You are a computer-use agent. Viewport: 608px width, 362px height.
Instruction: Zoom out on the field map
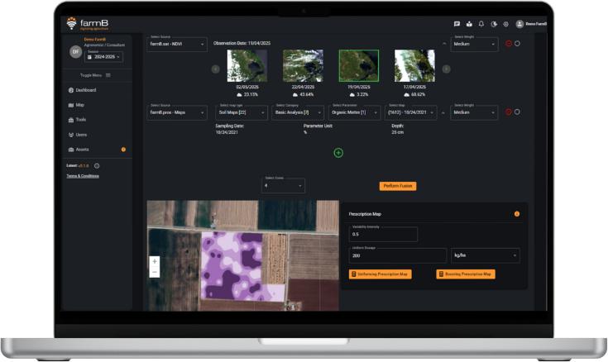[x=155, y=272]
